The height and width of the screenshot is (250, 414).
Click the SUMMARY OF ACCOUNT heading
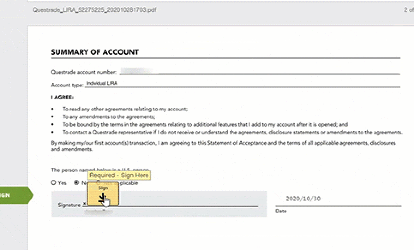point(95,52)
